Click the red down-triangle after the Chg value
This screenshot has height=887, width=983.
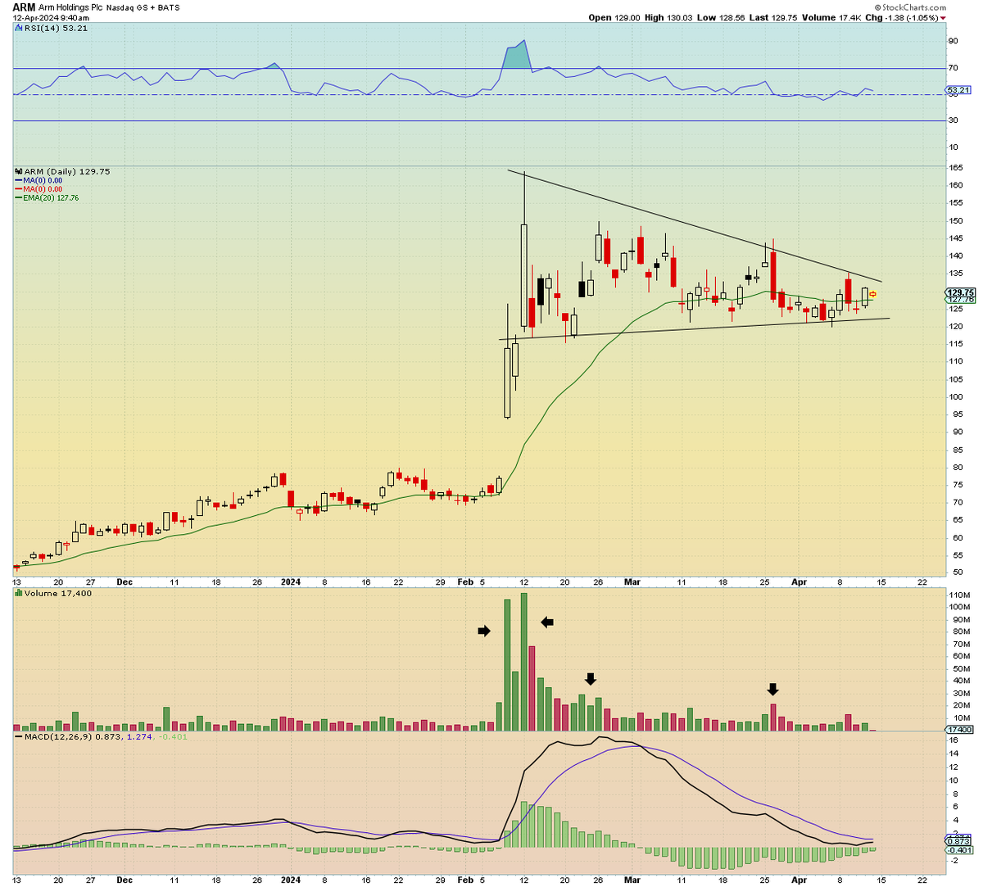point(944,18)
